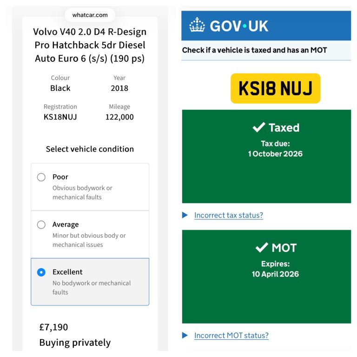Click the KS18NUJ registration value
The image size is (357, 357).
60,117
